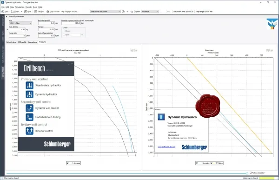Click the Drillbench bird logo at top right
This screenshot has height=180, width=279.
[272, 24]
